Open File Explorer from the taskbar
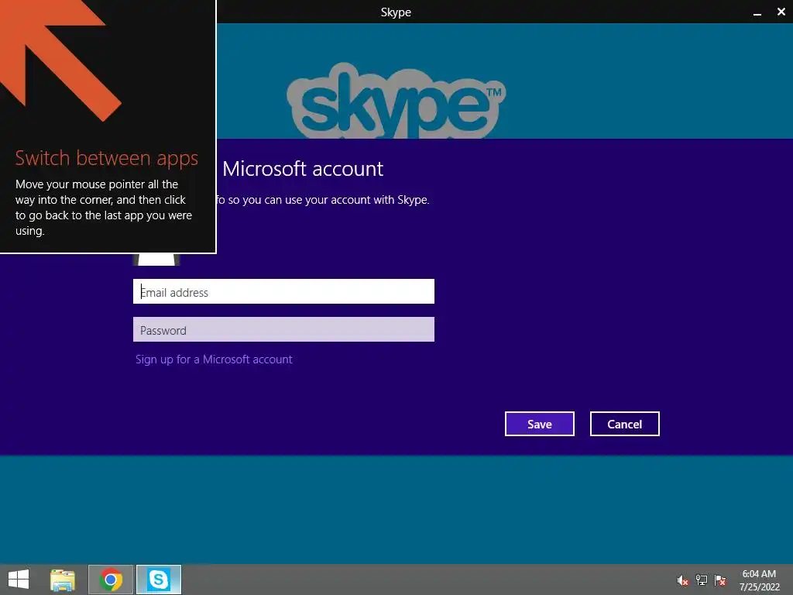 [x=63, y=580]
